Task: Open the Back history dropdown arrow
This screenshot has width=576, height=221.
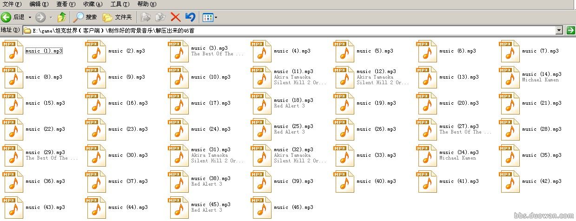Action: pos(30,17)
